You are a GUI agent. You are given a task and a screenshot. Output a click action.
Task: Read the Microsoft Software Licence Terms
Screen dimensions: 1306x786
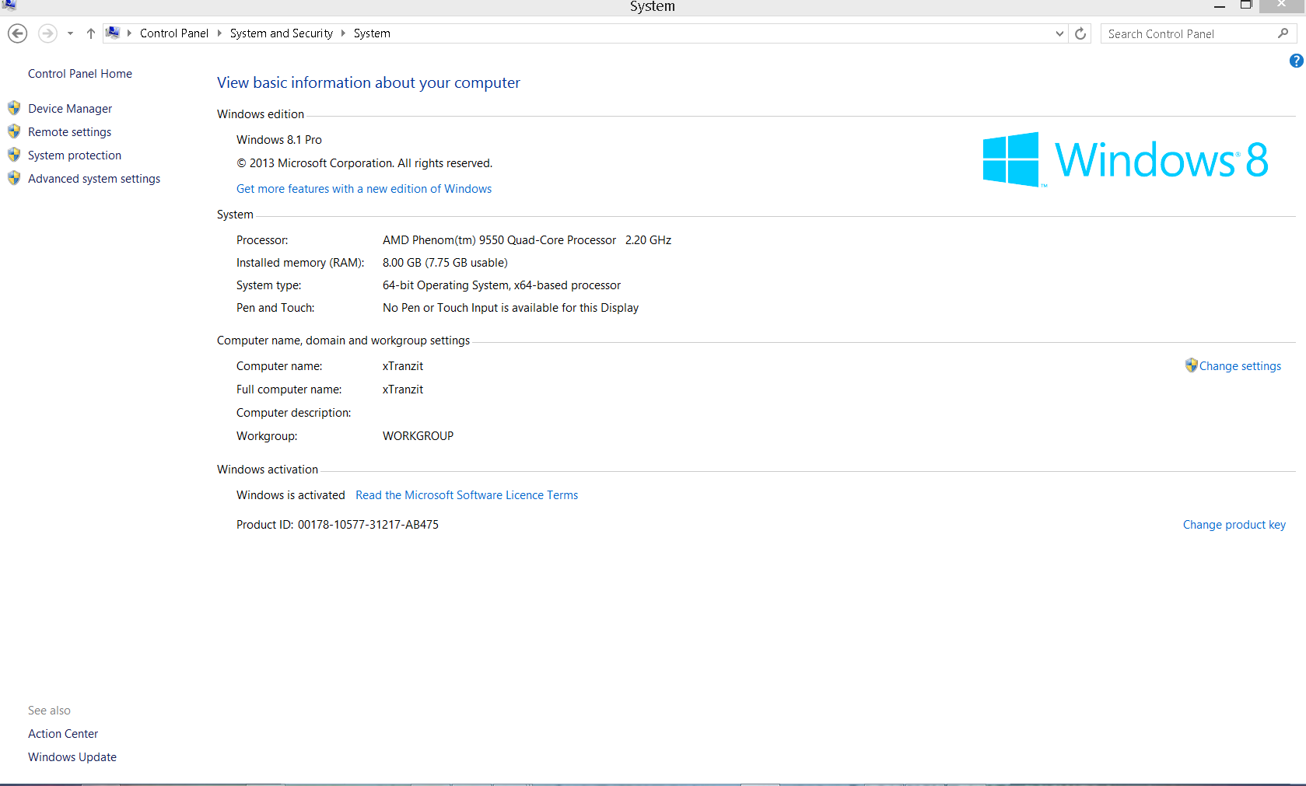coord(467,495)
